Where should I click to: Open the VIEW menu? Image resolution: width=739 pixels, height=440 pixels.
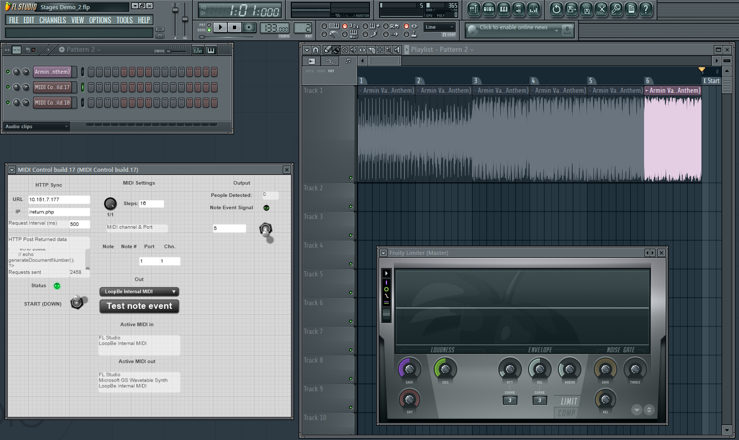coord(77,20)
